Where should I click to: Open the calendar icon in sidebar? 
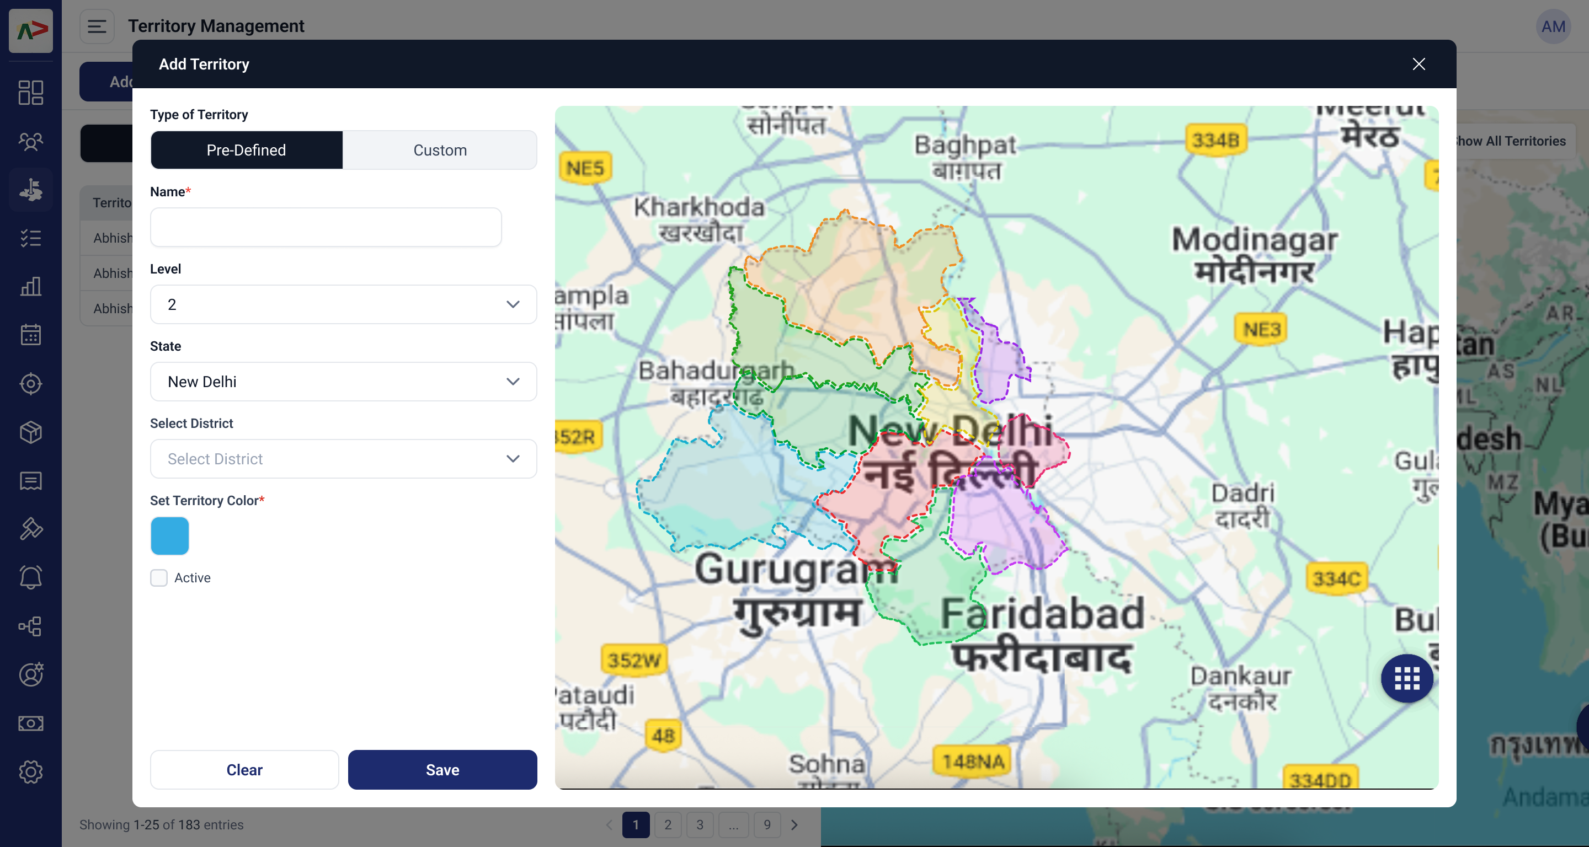click(x=31, y=335)
